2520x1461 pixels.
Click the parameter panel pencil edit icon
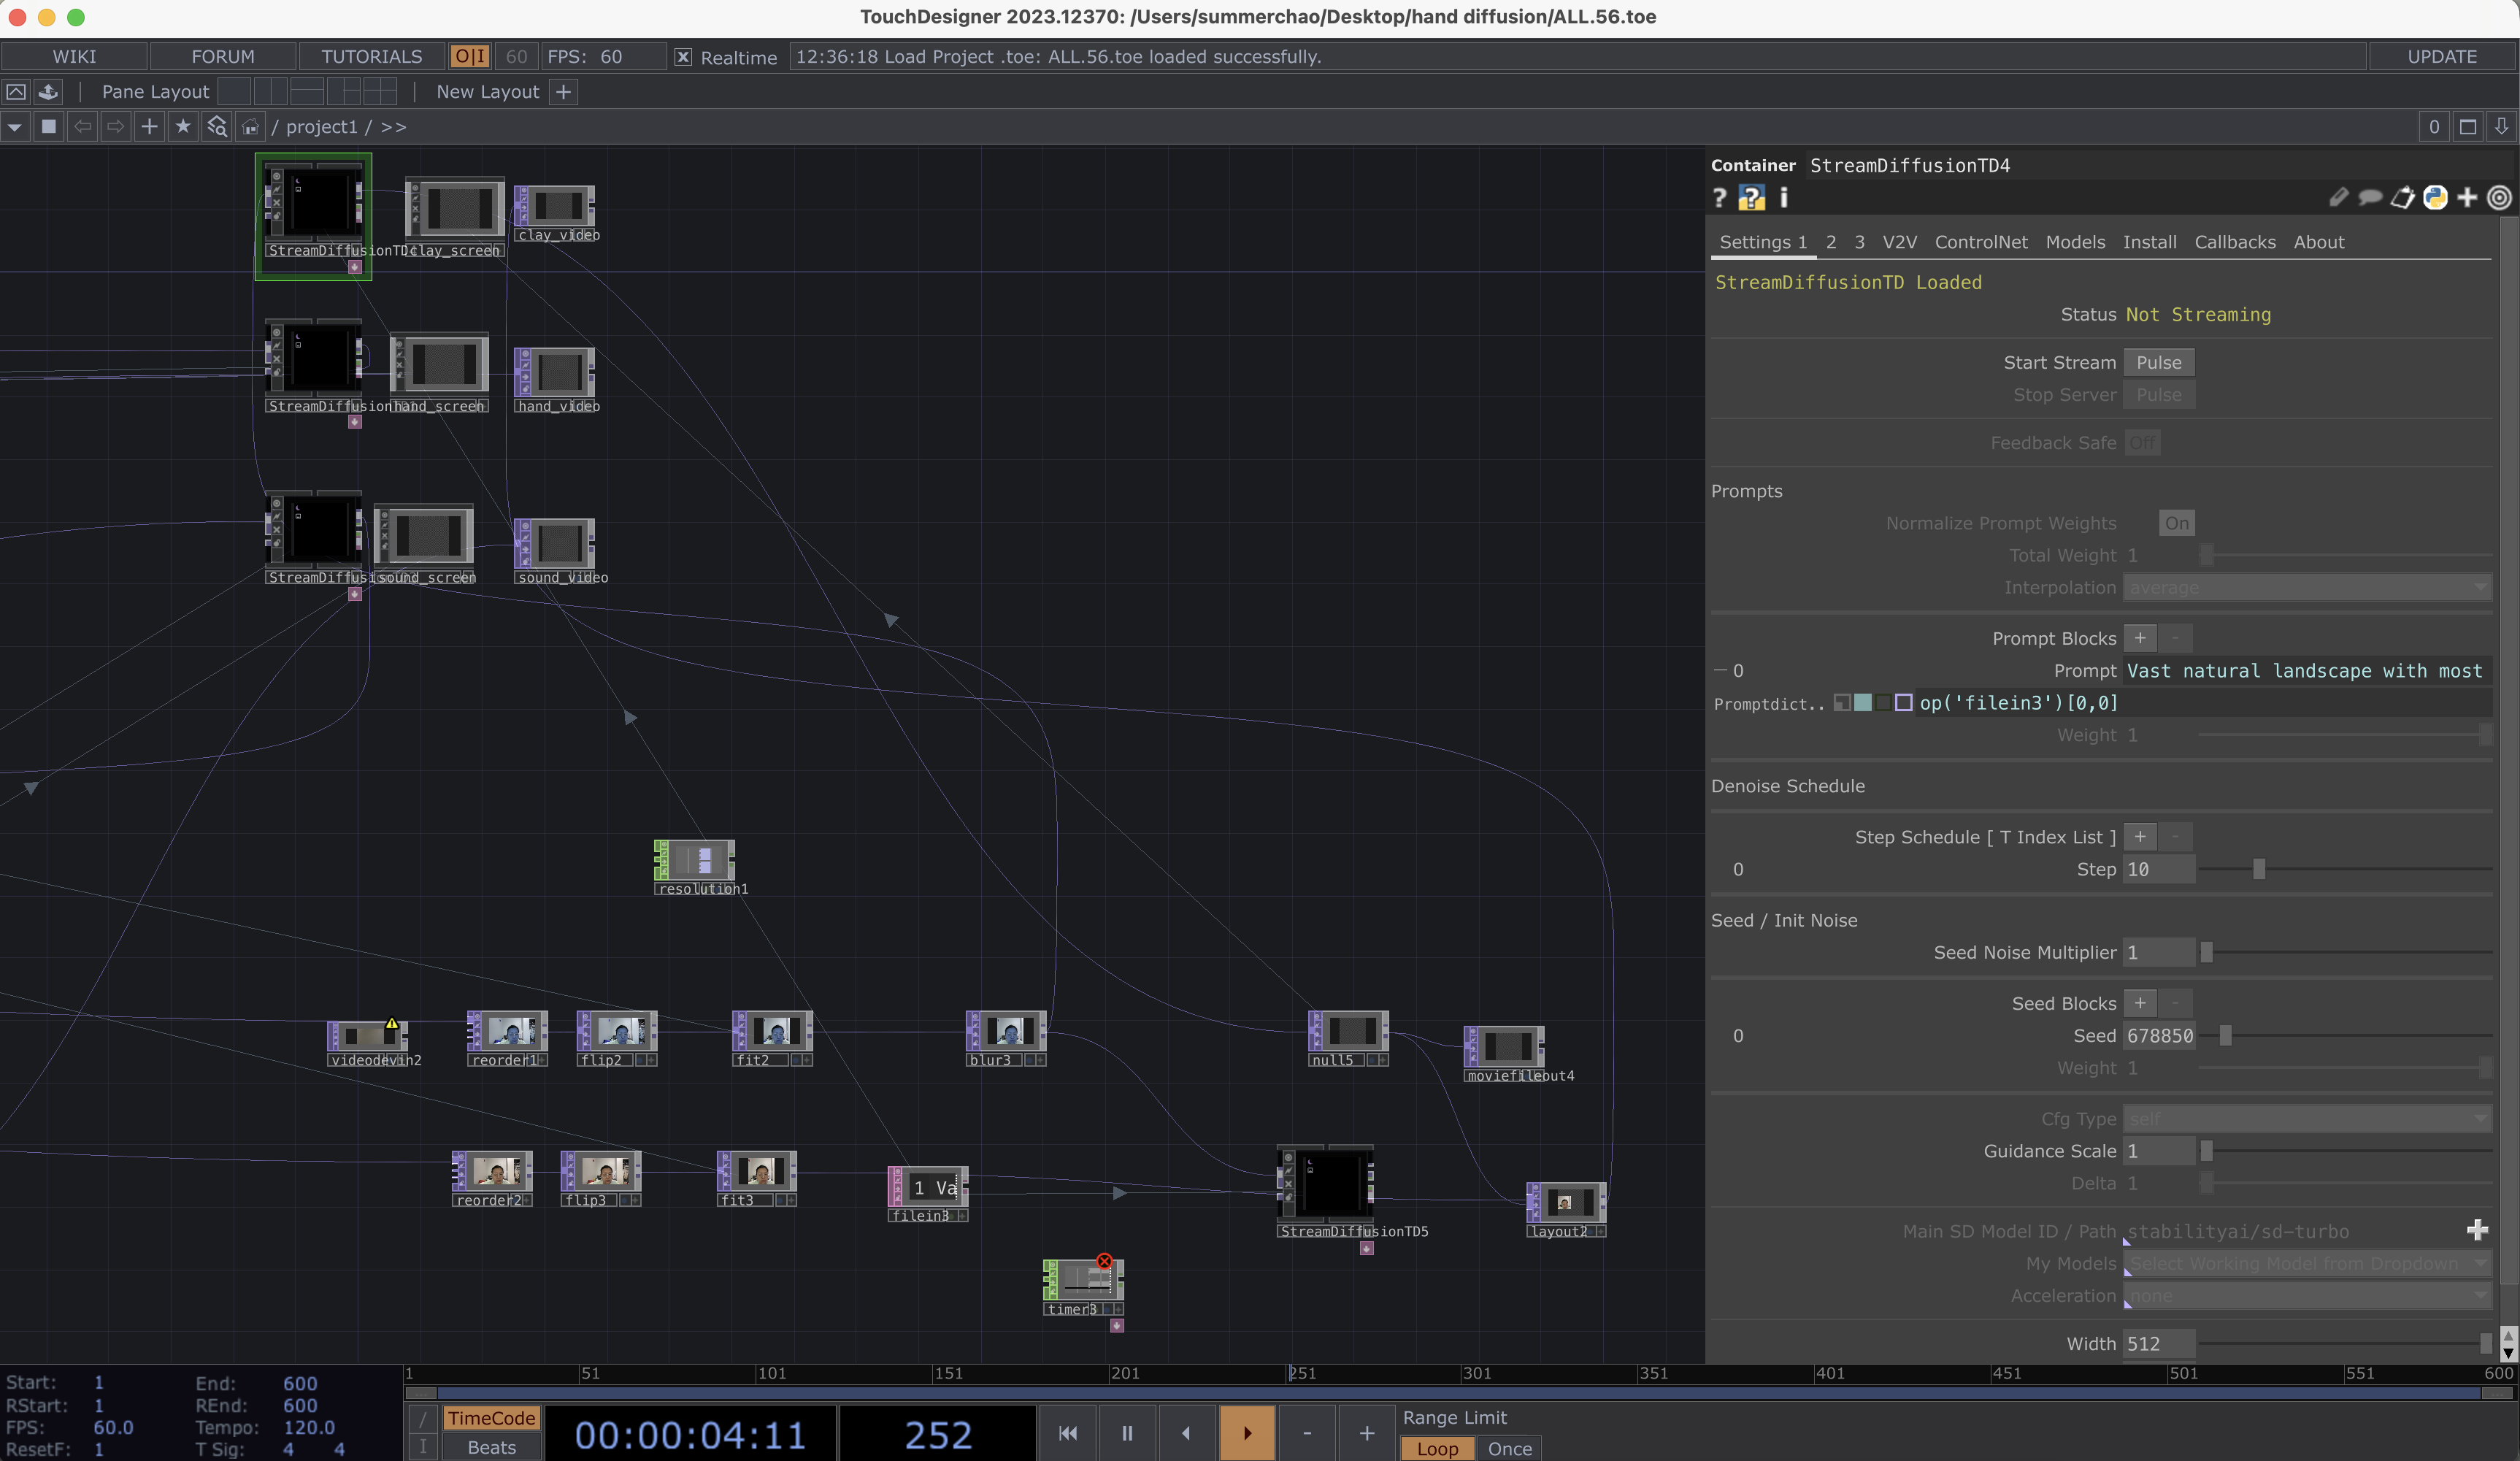2338,198
